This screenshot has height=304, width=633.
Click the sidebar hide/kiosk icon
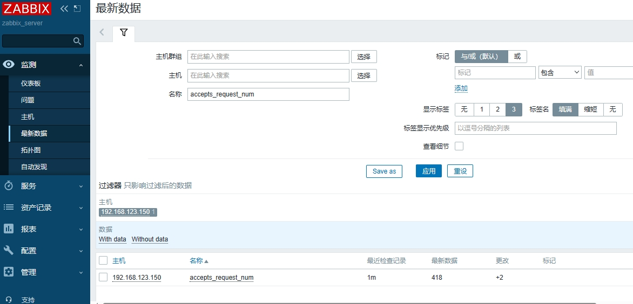click(77, 9)
